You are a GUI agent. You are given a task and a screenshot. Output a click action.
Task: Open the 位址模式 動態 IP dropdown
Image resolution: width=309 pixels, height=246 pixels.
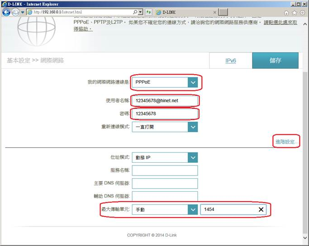click(193, 157)
